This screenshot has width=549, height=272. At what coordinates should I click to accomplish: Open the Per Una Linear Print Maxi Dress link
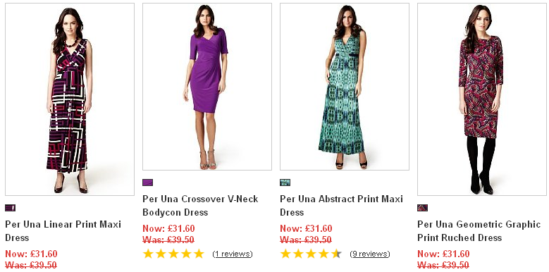[63, 231]
